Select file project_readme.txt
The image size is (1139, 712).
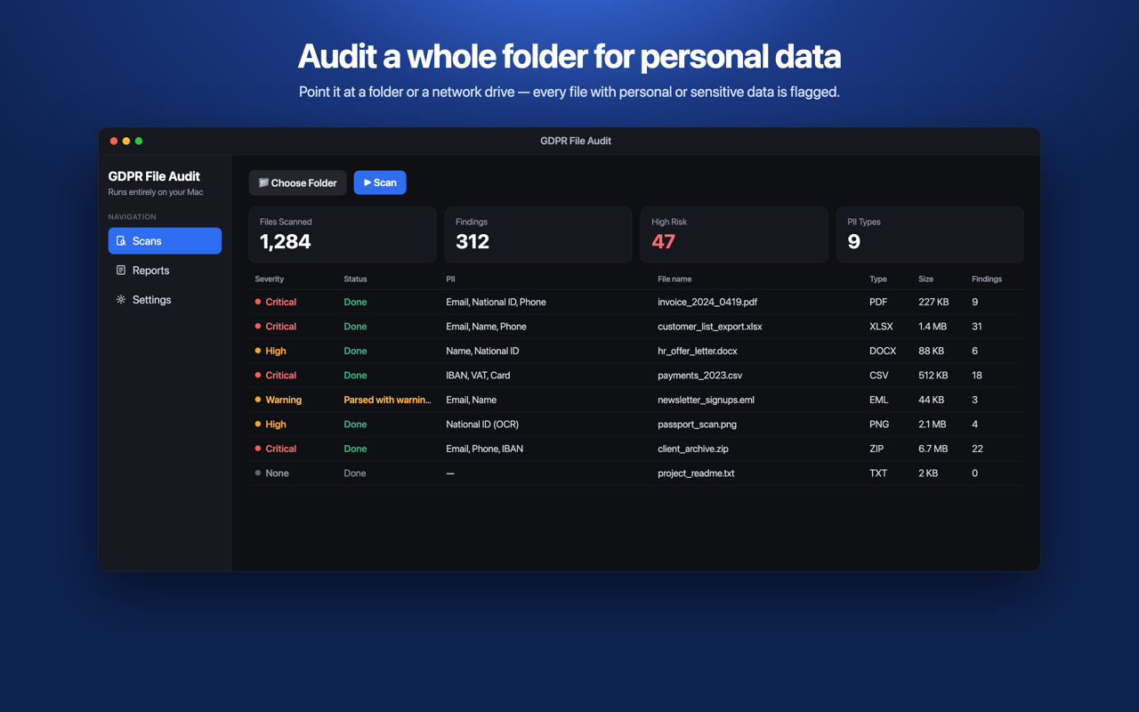[696, 473]
